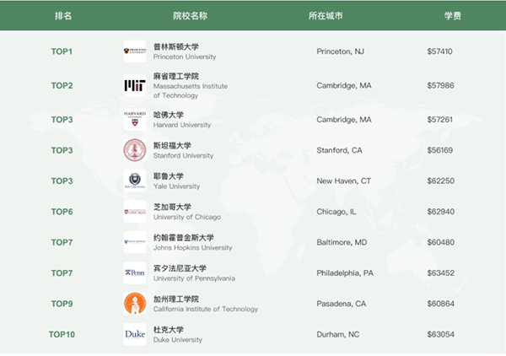Click the Duke University logo
Viewport: 506px width, 356px height.
(135, 334)
